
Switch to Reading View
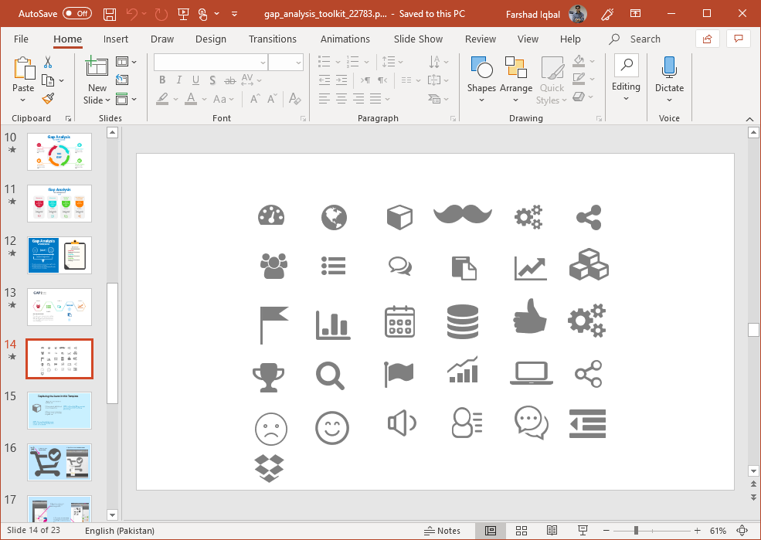point(552,531)
